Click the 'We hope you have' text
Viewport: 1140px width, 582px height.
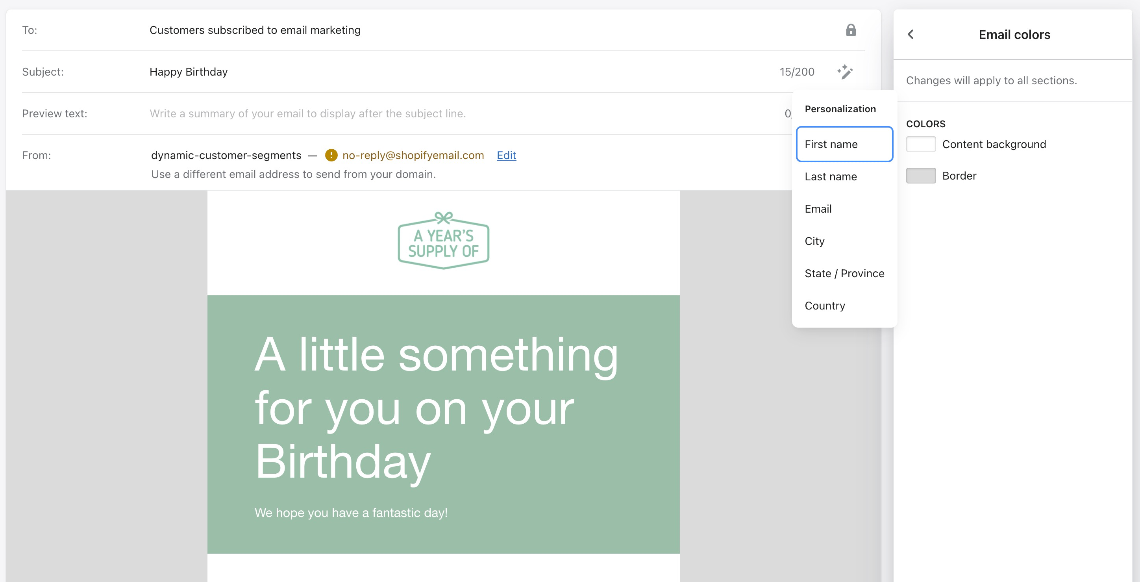pos(350,513)
